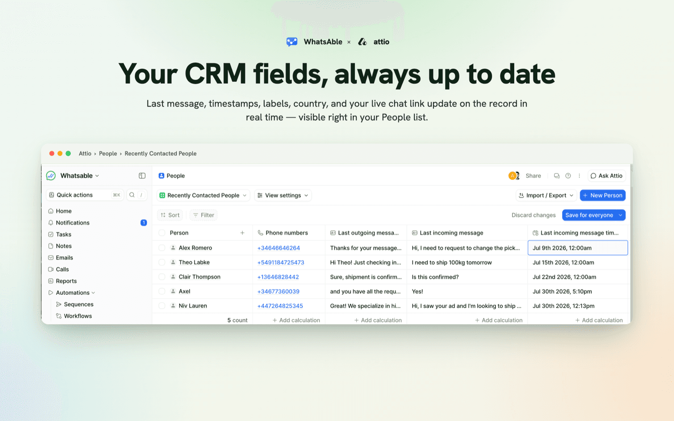Select the Axel row checkbox
This screenshot has width=674, height=421.
click(162, 291)
